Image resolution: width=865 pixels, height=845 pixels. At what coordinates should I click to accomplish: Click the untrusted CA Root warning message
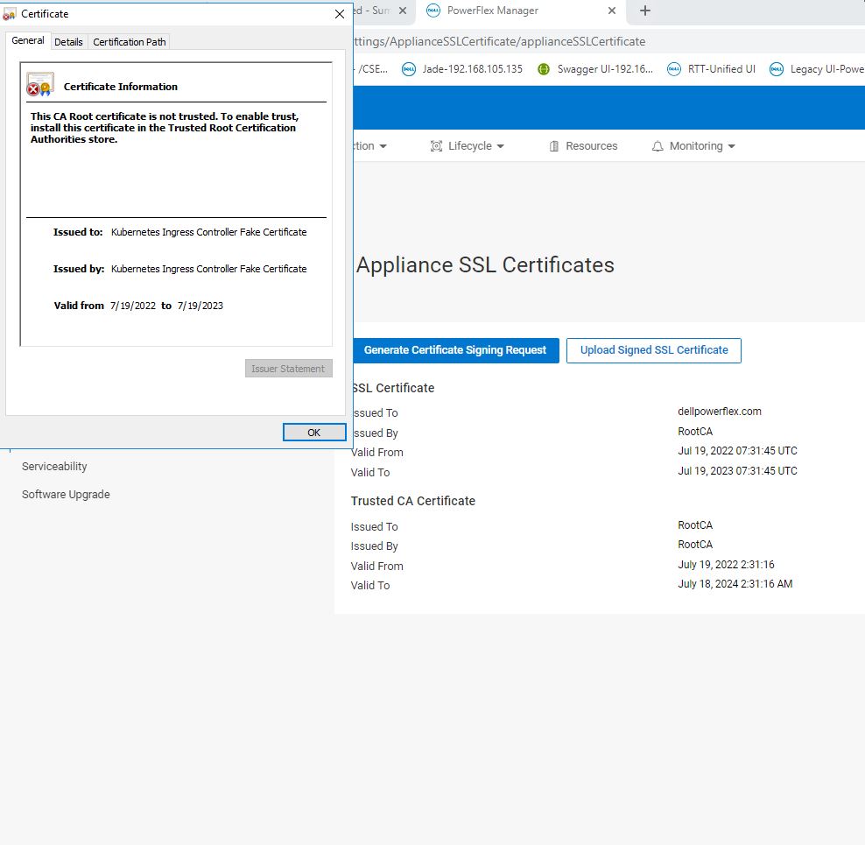(x=165, y=128)
